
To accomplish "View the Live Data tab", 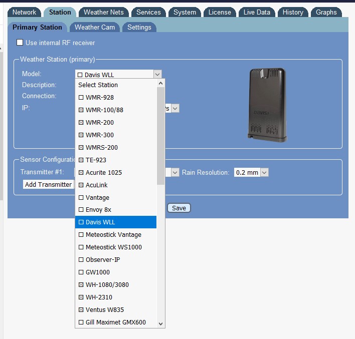I will [x=257, y=12].
